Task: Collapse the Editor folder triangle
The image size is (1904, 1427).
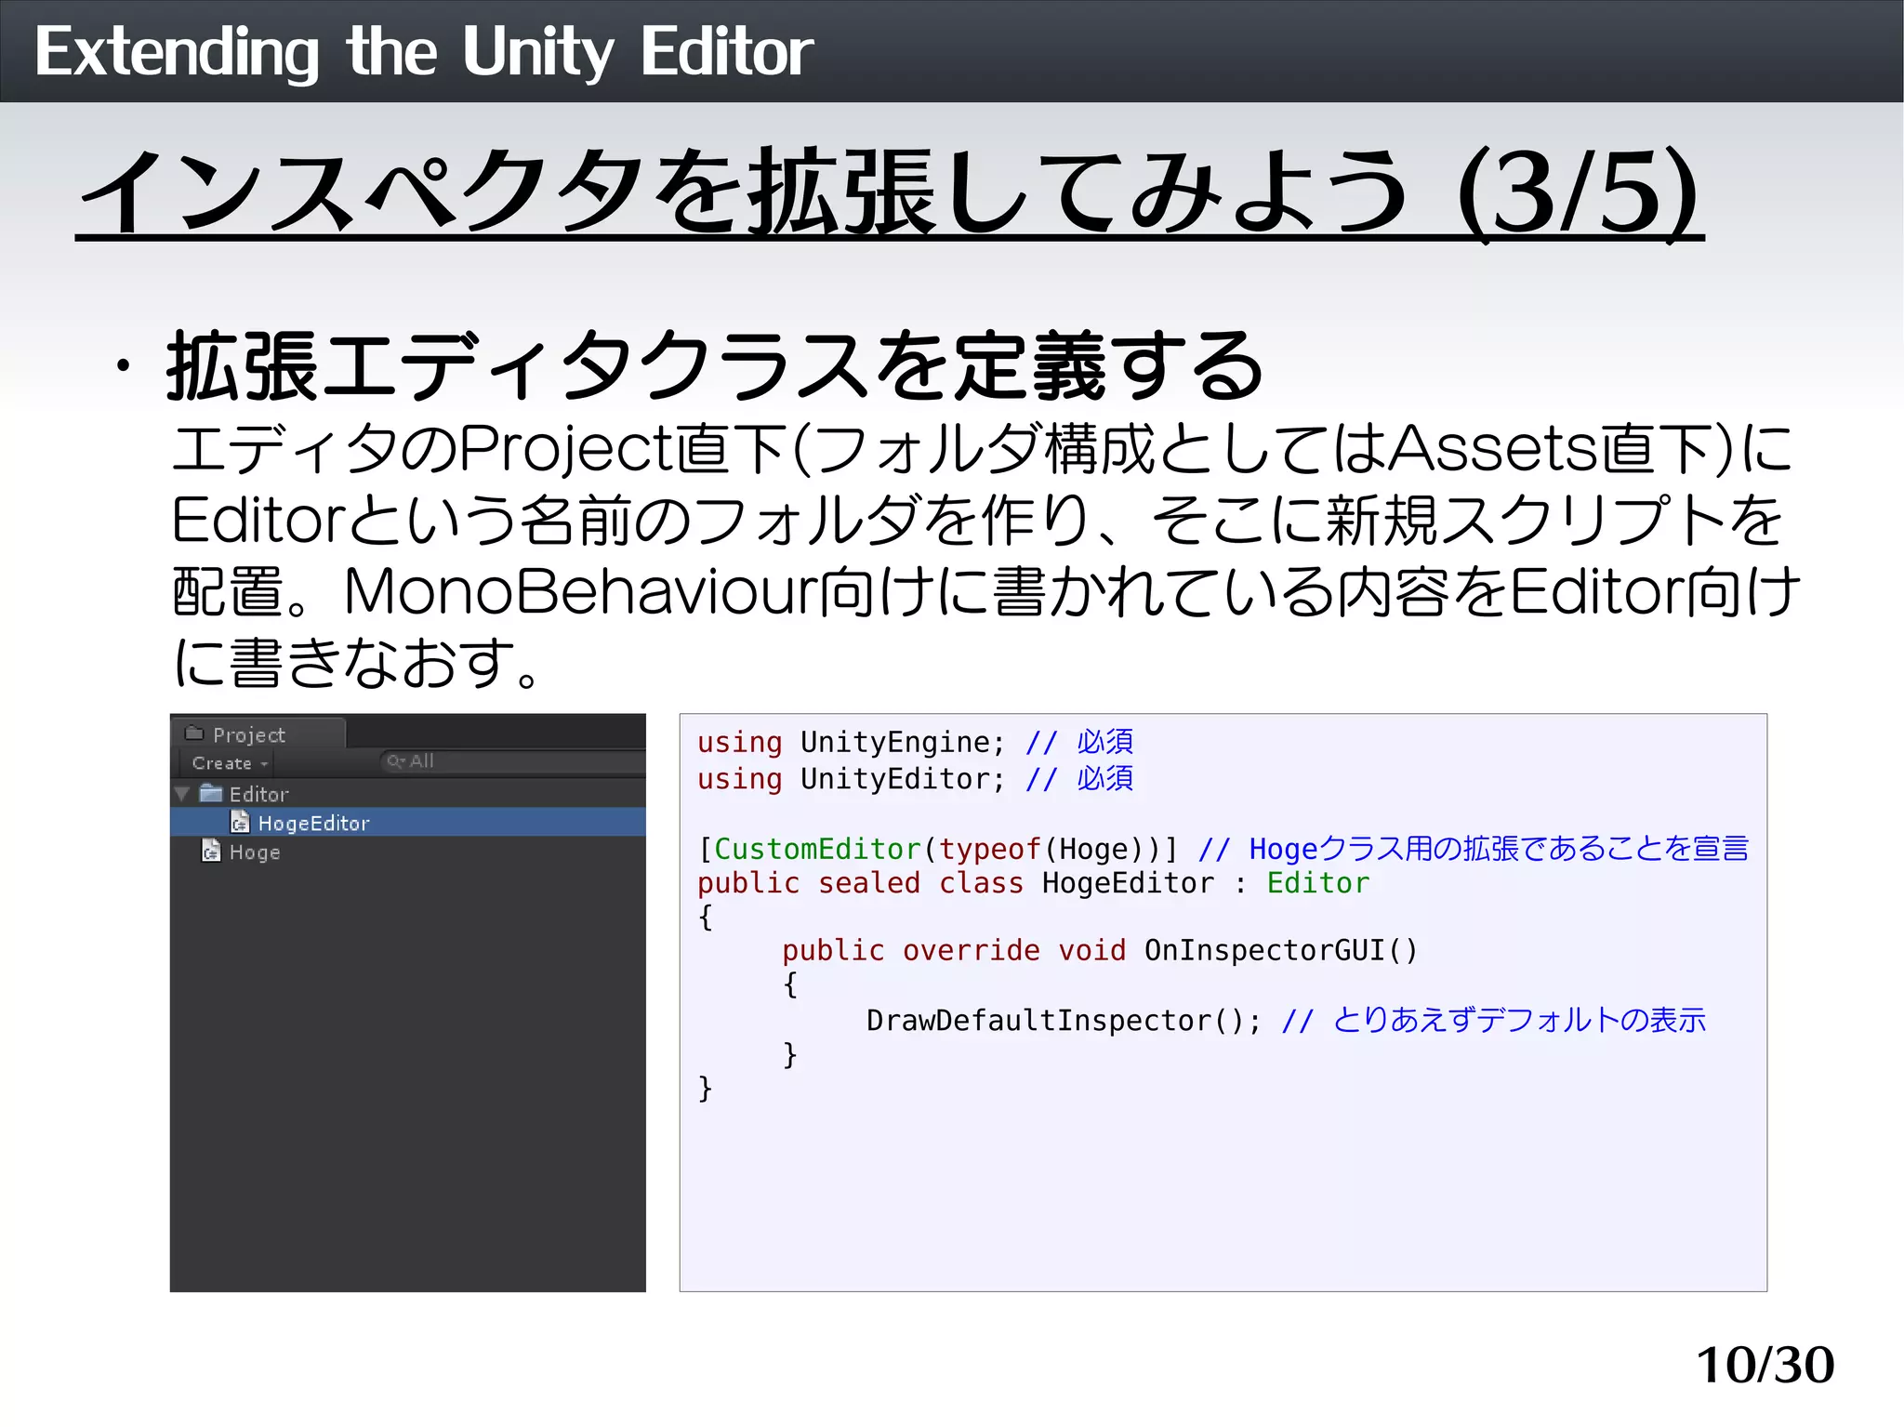Action: [182, 794]
